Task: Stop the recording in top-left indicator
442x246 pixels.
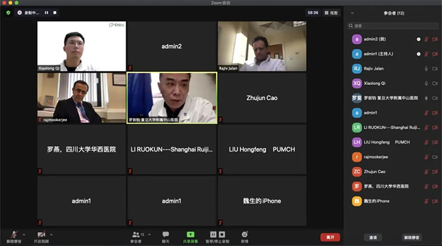Action: click(x=55, y=13)
